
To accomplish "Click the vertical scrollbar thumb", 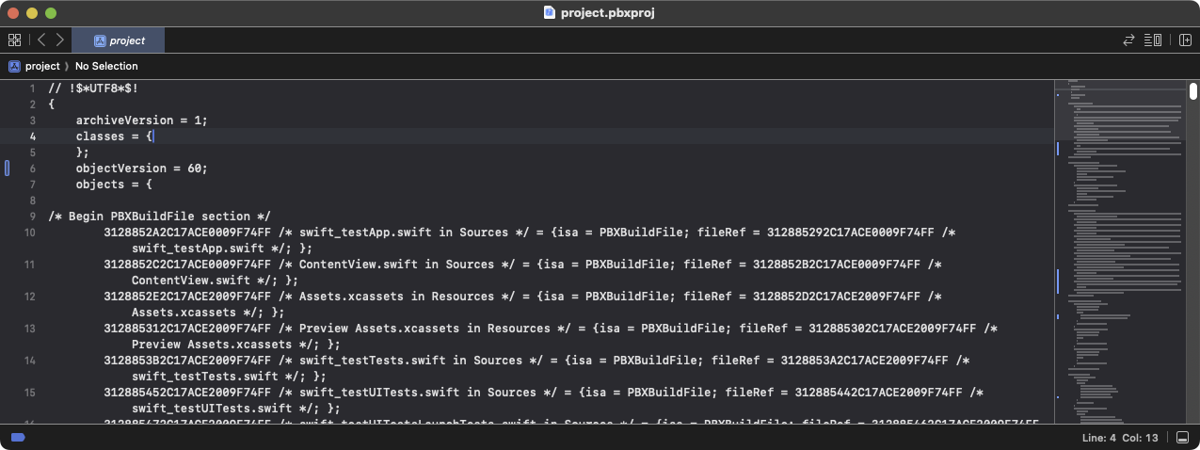I will point(1192,91).
